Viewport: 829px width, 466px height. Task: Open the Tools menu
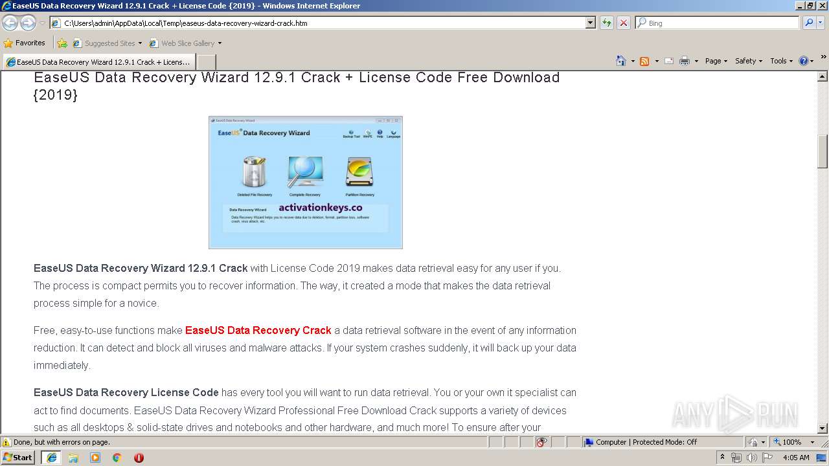[x=781, y=61]
